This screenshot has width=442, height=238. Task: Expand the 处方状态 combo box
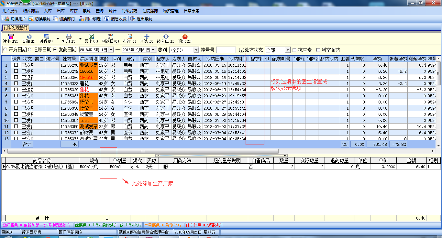tap(288, 50)
